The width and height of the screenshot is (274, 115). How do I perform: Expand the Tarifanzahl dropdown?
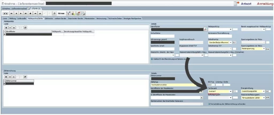click(x=230, y=91)
